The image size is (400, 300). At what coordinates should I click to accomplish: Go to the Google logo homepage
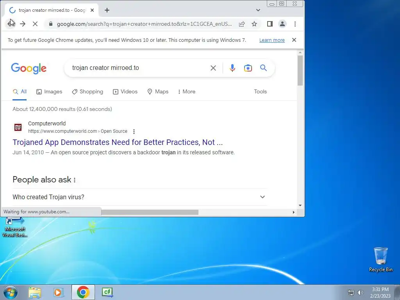[29, 68]
